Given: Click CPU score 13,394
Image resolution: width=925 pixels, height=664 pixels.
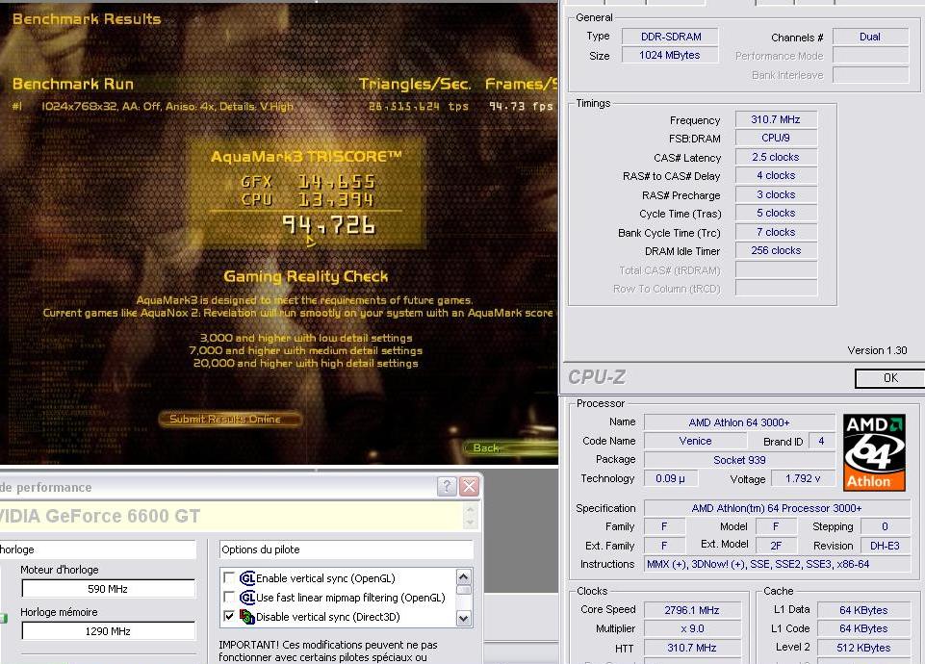Looking at the screenshot, I should 336,200.
